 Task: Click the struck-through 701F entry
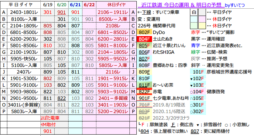click(161, 105)
